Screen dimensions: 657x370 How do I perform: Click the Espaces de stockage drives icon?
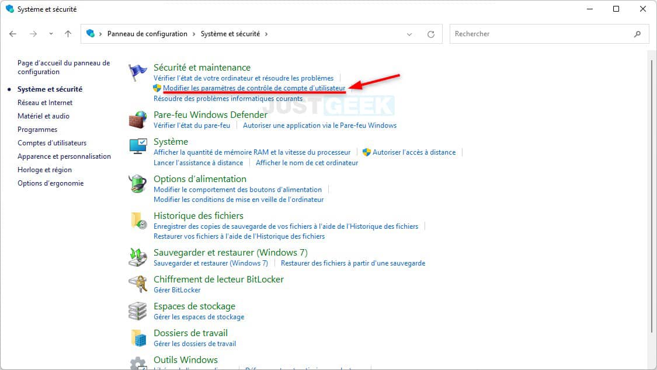pos(137,311)
